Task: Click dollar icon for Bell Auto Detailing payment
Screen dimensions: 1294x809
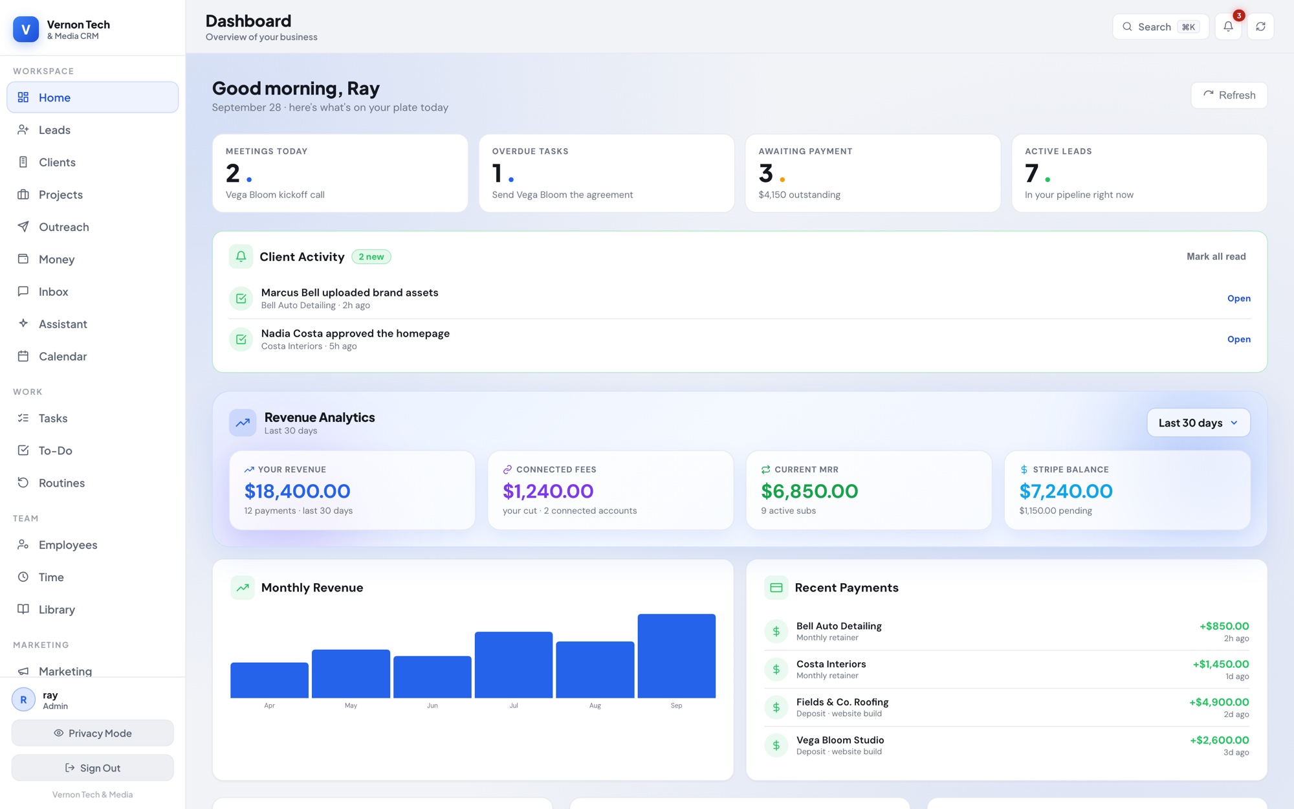Action: point(776,631)
